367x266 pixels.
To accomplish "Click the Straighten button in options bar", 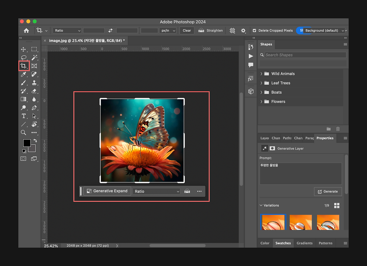I will (x=210, y=30).
